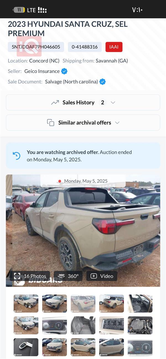Open the 16 Photos gallery
Image resolution: width=166 pixels, height=359 pixels.
click(x=30, y=276)
